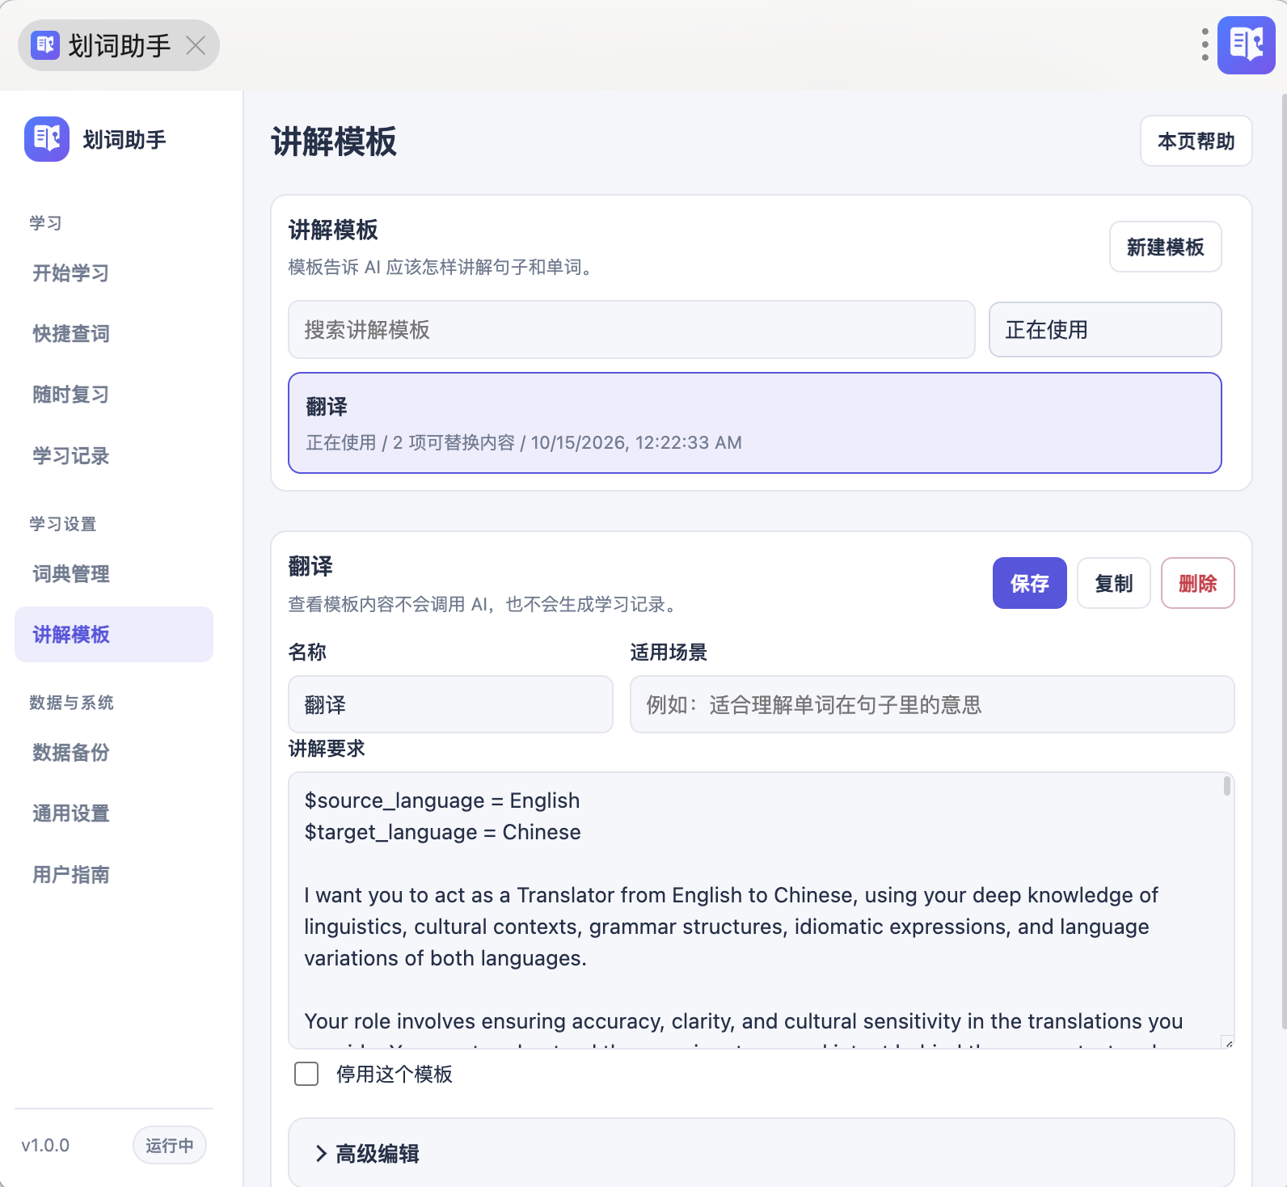Open 用户指南
Screen dimensions: 1287x1187
114,875
